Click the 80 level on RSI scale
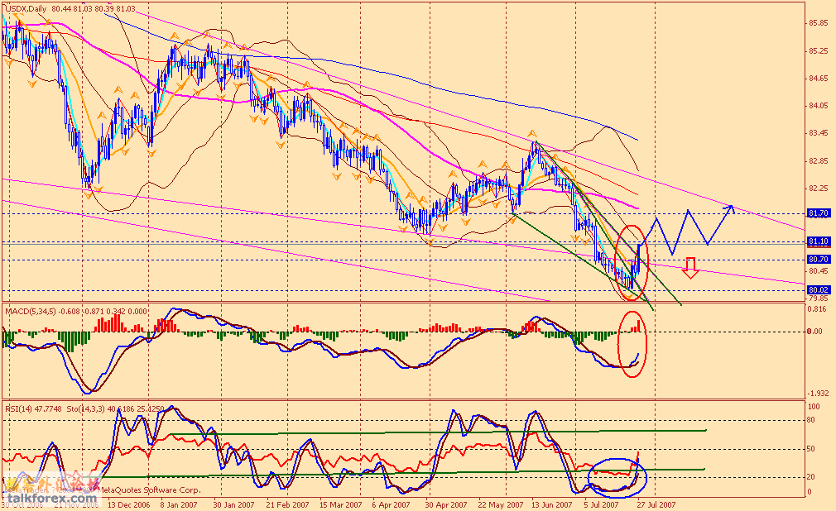This screenshot has width=836, height=511. pos(811,420)
